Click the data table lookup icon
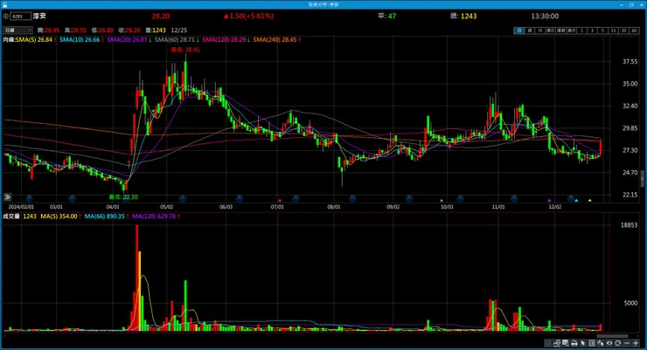The width and height of the screenshot is (647, 350). [566, 343]
